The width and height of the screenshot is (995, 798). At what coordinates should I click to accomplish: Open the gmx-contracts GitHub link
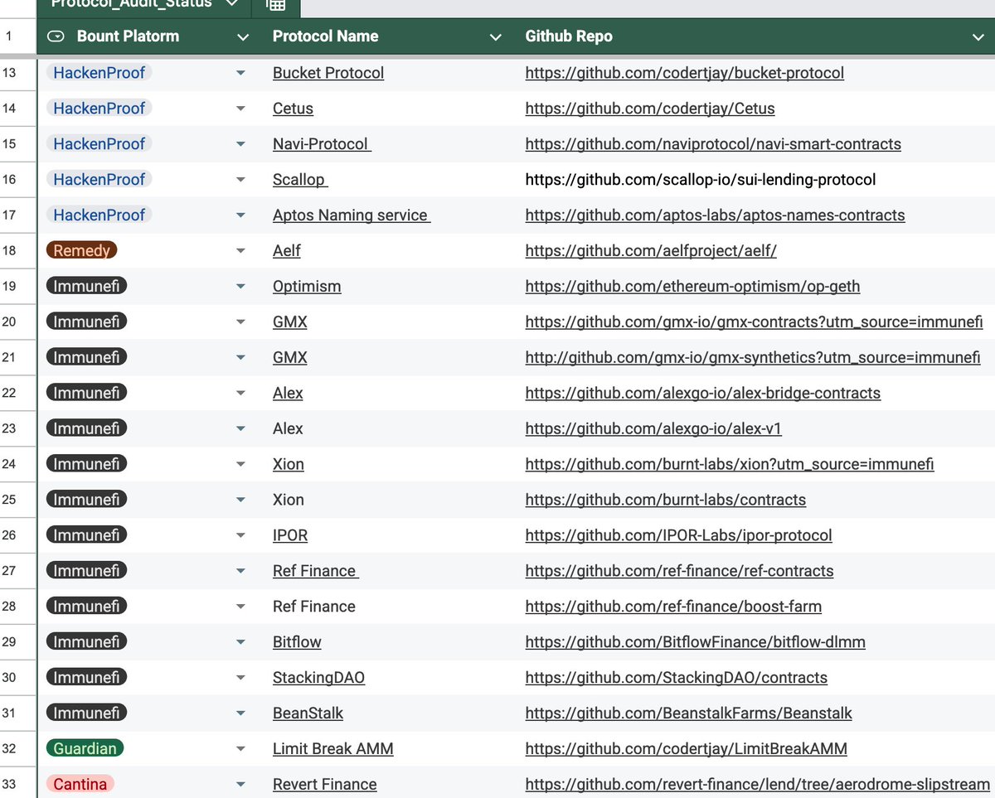click(755, 322)
